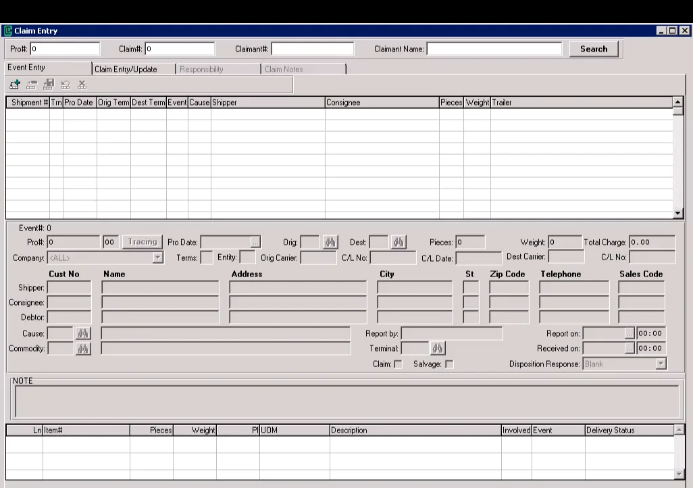Screen dimensions: 693x488
Task: Select the Claim Notes tab
Action: coord(304,69)
